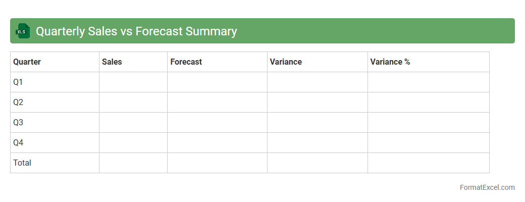Click the Variance % cell in Total row
This screenshot has height=202, width=525.
point(428,163)
